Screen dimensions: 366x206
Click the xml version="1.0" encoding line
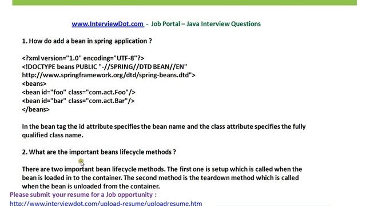83,58
